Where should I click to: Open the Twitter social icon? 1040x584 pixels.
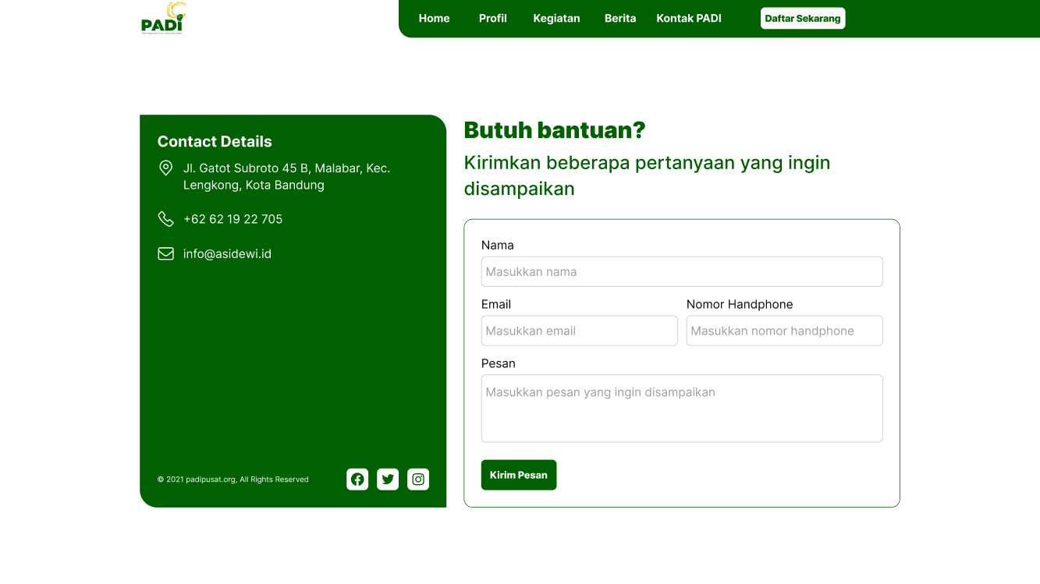pos(388,480)
